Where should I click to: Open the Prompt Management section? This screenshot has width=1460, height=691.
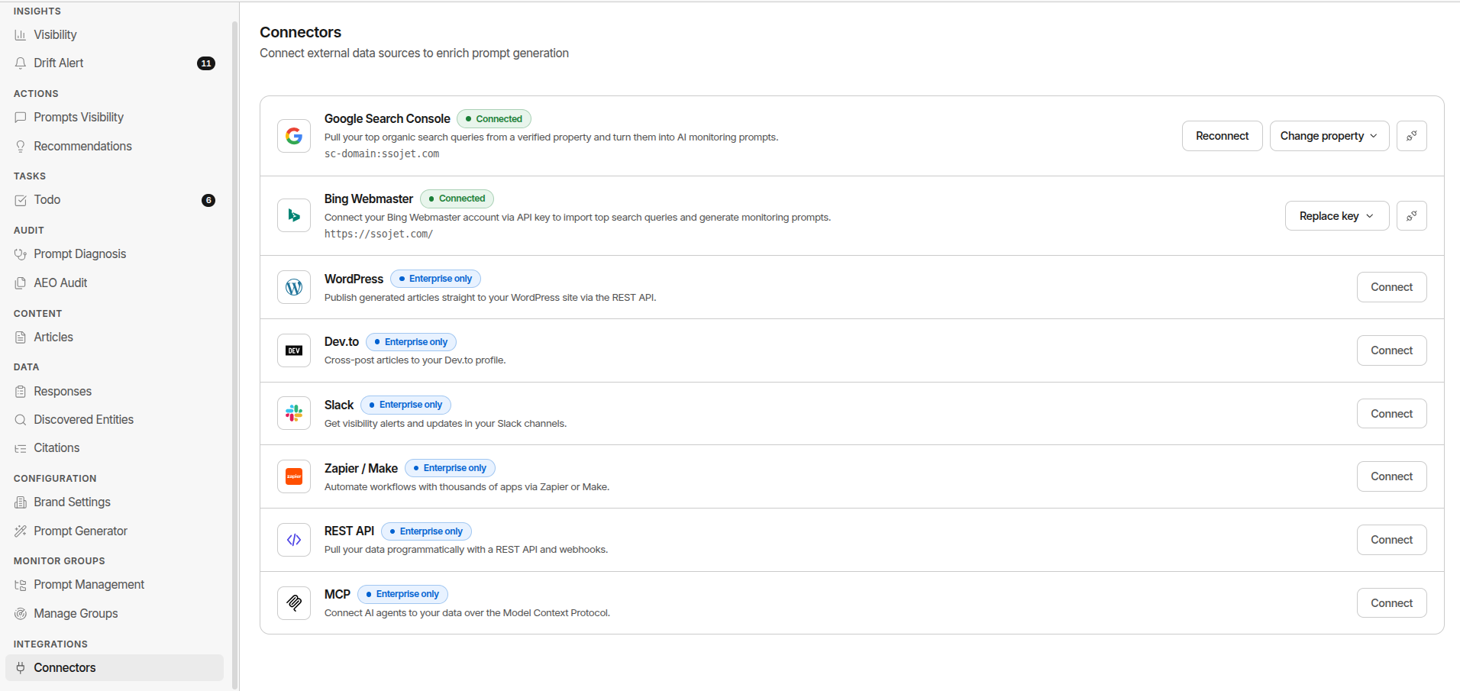(x=115, y=585)
